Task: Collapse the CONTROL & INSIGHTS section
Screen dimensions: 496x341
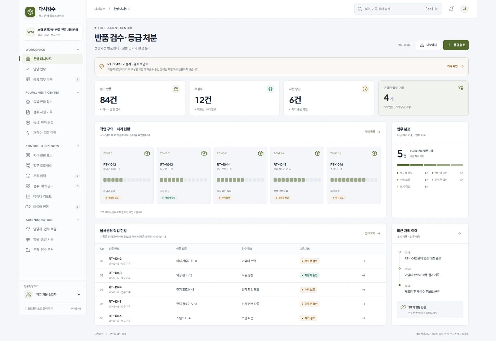Action: pos(78,146)
